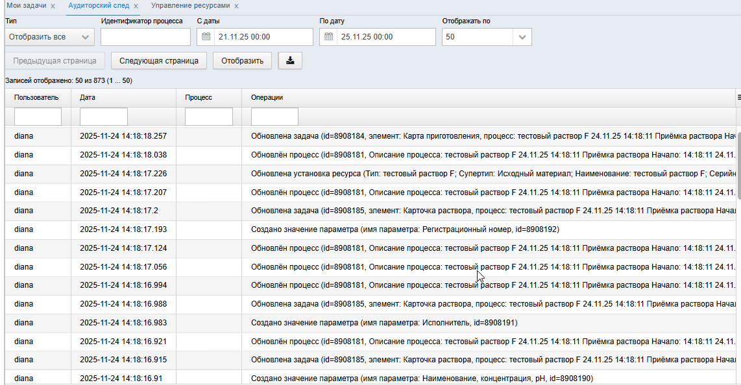741x385 pixels.
Task: Switch to Управление ресурсами tab
Action: coord(191,6)
